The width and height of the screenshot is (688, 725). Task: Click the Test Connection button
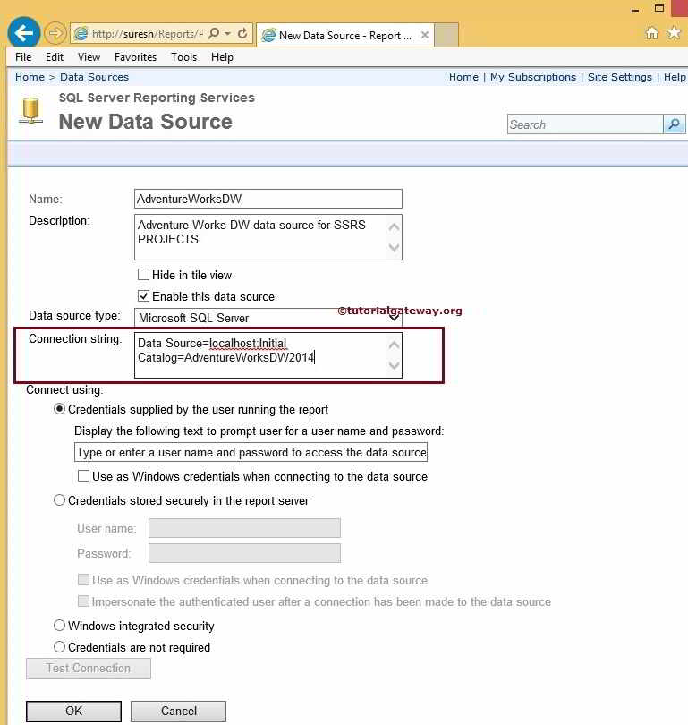click(x=89, y=668)
